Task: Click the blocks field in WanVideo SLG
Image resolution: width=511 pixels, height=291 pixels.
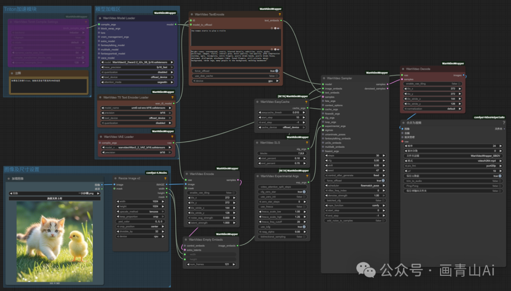Action: 282,153
